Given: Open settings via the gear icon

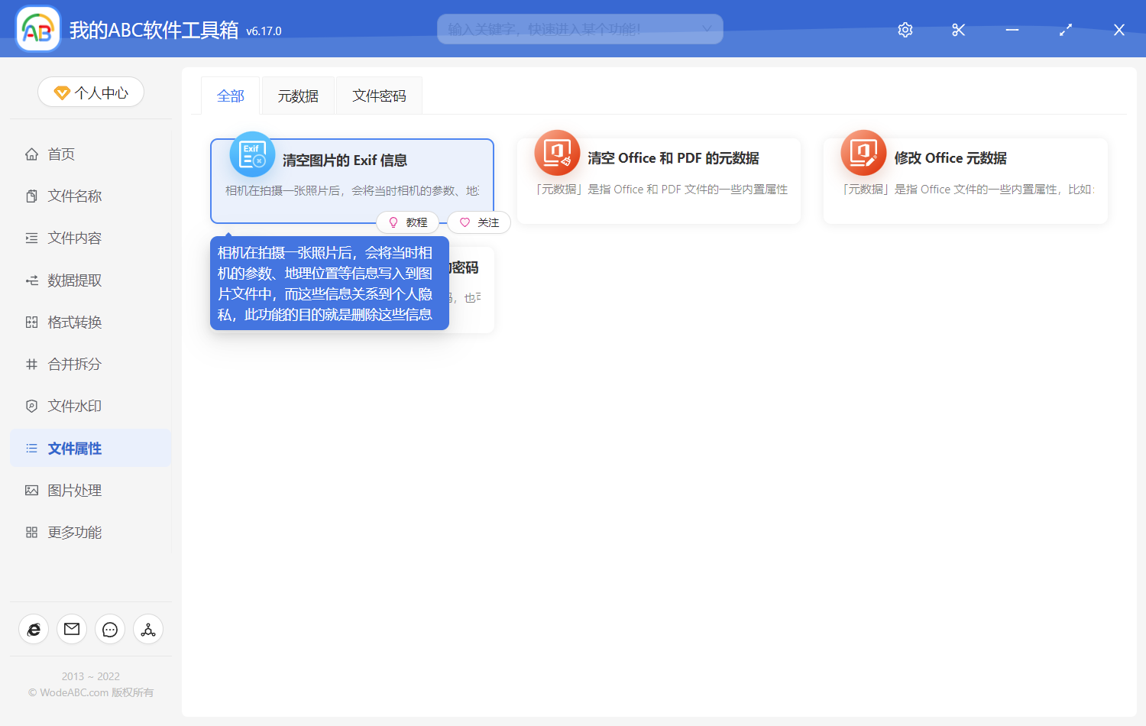Looking at the screenshot, I should click(905, 29).
